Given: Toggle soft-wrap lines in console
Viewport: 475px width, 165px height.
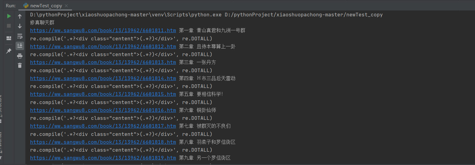Looking at the screenshot, I should (20, 36).
